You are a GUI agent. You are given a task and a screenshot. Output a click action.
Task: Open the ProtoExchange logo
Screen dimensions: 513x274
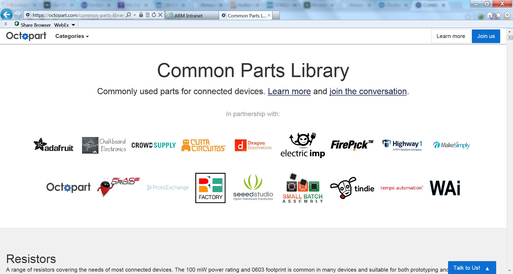pos(168,188)
